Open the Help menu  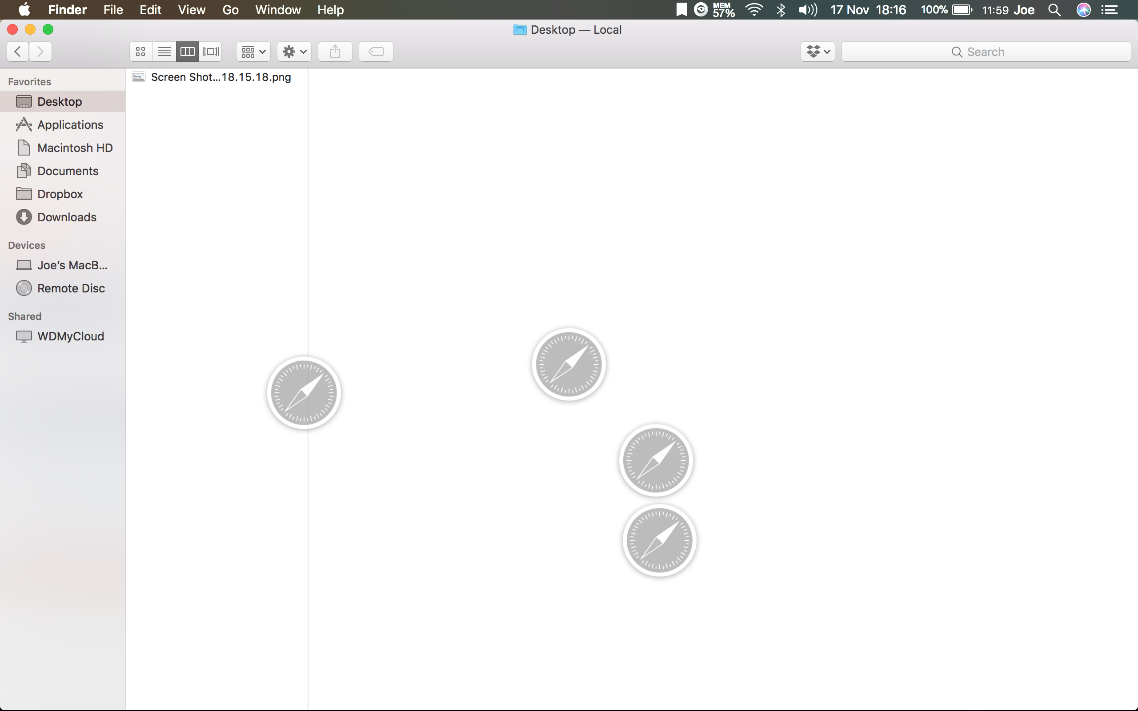tap(331, 10)
